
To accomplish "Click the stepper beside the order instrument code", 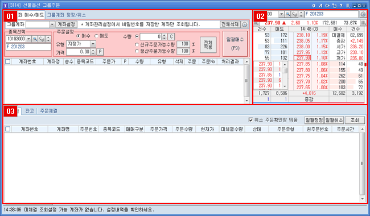I will click(x=48, y=39).
